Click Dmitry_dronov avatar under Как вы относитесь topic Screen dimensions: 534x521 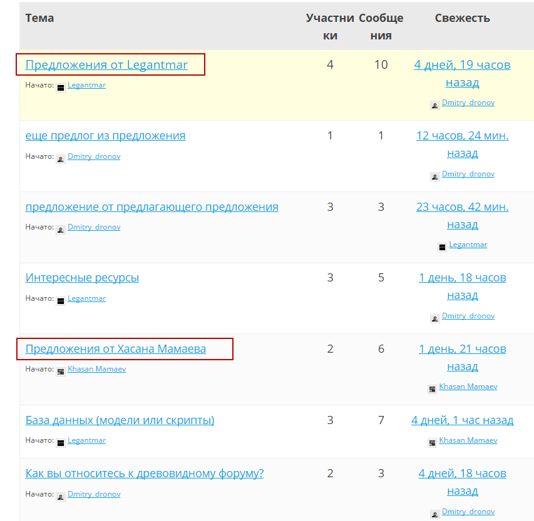(x=61, y=497)
